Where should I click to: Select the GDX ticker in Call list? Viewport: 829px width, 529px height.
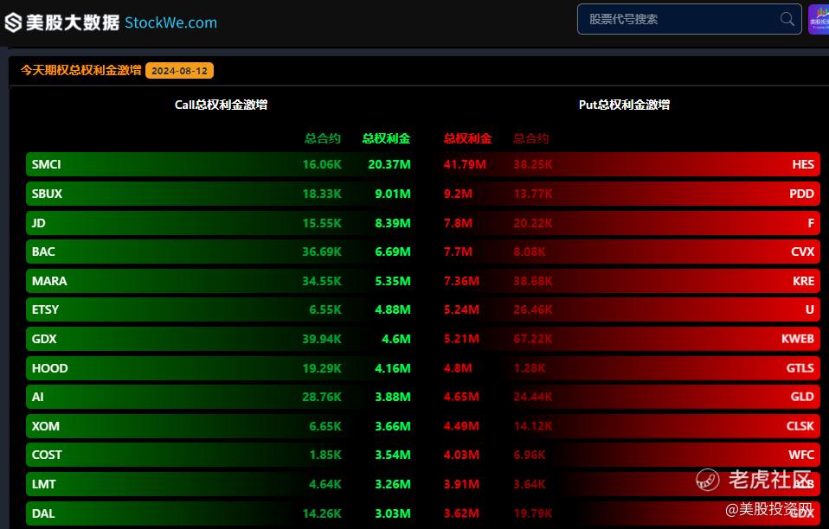(x=44, y=339)
